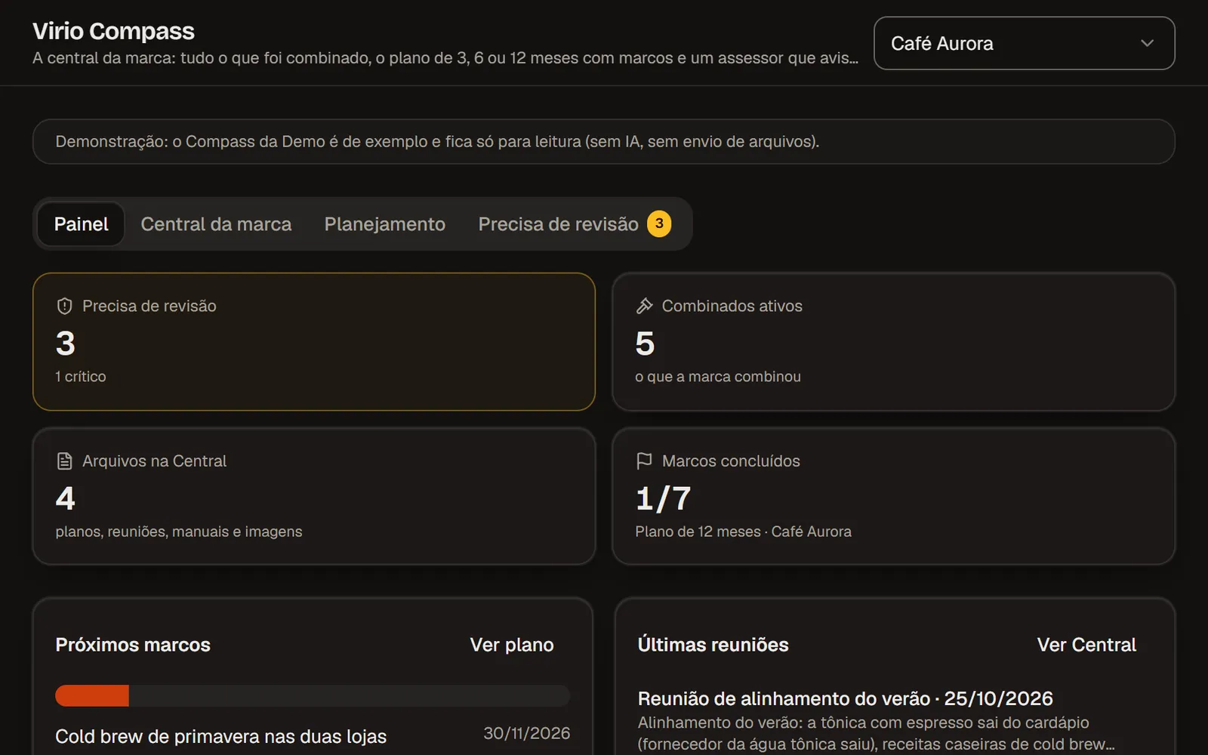Click the '1 crítico' label
1208x755 pixels.
(81, 376)
